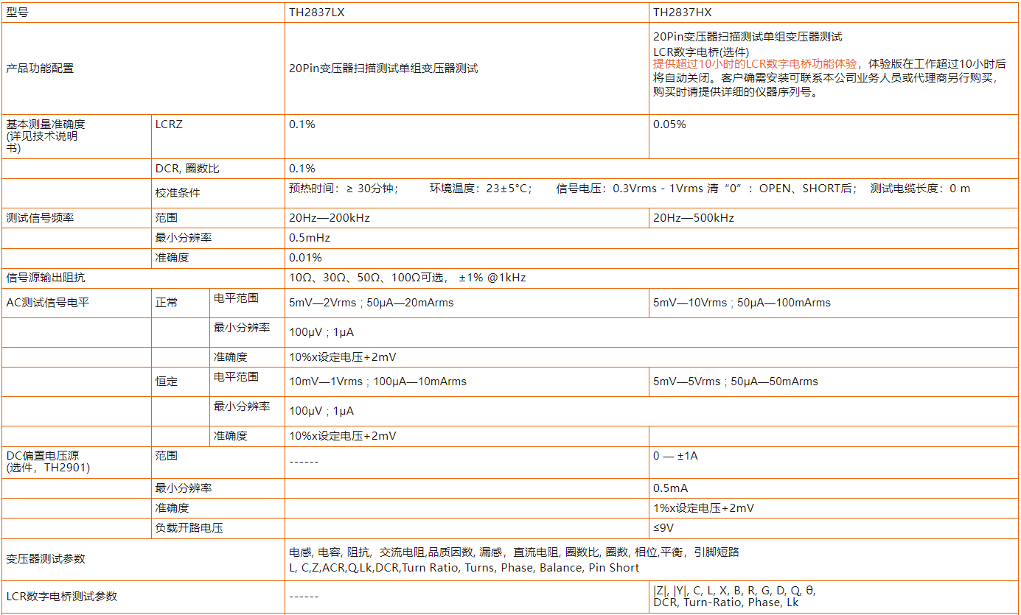Click the TH2837LX model column header
Image resolution: width=1021 pixels, height=615 pixels.
[x=316, y=13]
